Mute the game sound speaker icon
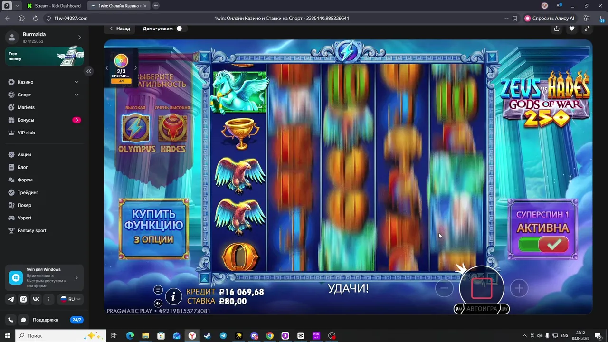Viewport: 608px width, 342px height. (x=158, y=303)
